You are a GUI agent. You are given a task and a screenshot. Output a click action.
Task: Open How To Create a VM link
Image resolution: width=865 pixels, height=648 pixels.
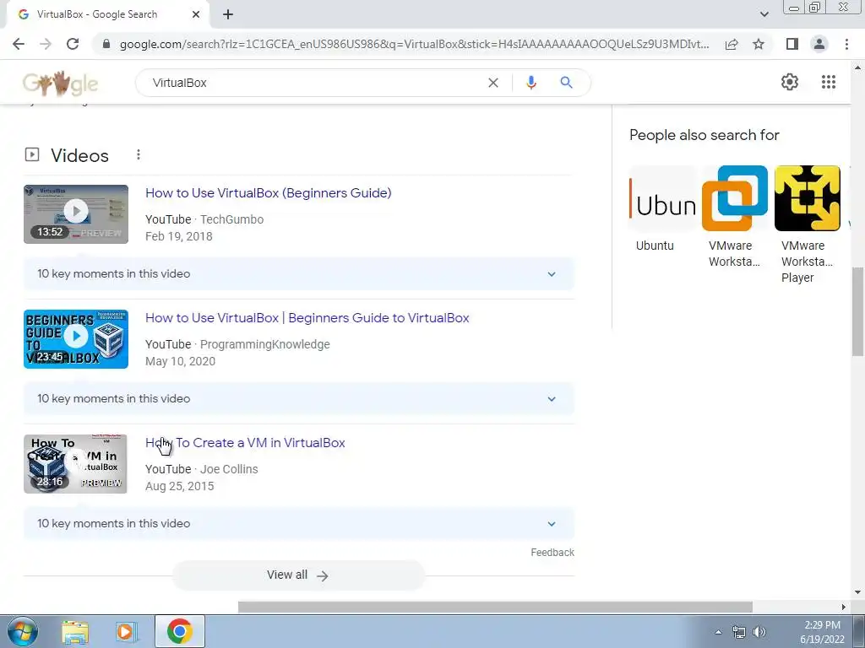tap(245, 443)
